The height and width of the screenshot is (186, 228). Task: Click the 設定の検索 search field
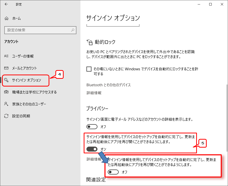[x=38, y=30]
